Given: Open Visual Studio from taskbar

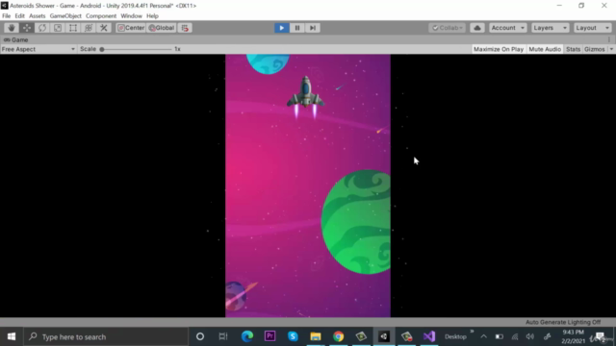Looking at the screenshot, I should pos(429,336).
